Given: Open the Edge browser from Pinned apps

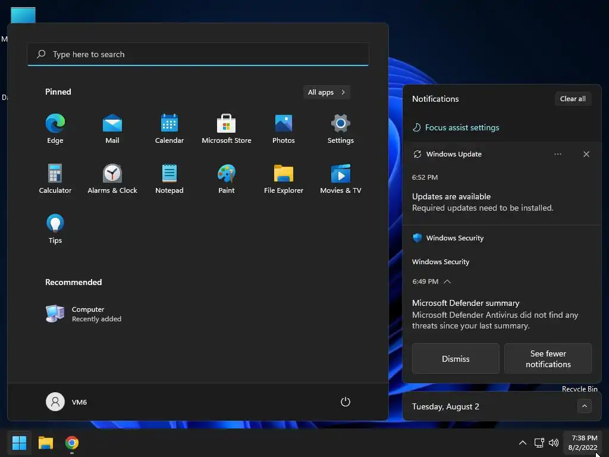Looking at the screenshot, I should [x=55, y=129].
